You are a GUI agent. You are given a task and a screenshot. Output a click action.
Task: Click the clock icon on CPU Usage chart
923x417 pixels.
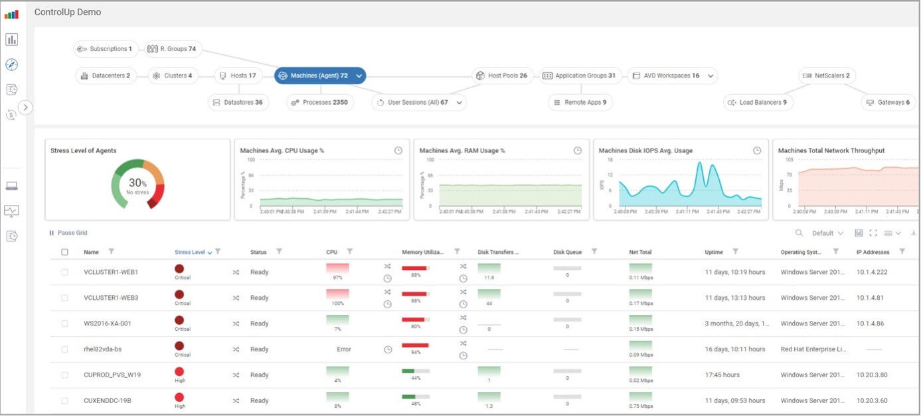(398, 150)
